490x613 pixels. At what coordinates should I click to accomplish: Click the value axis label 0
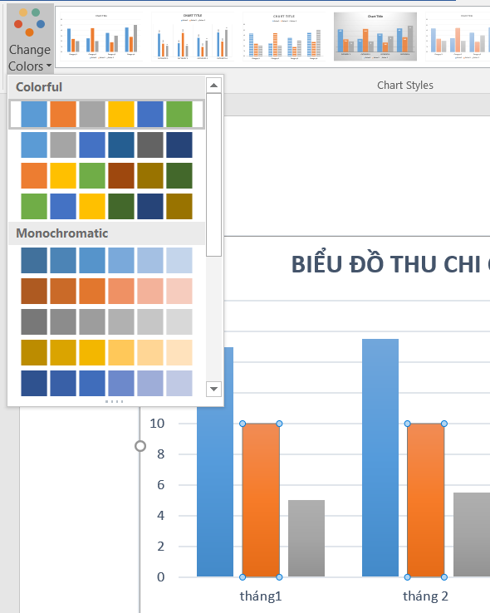[x=160, y=577]
